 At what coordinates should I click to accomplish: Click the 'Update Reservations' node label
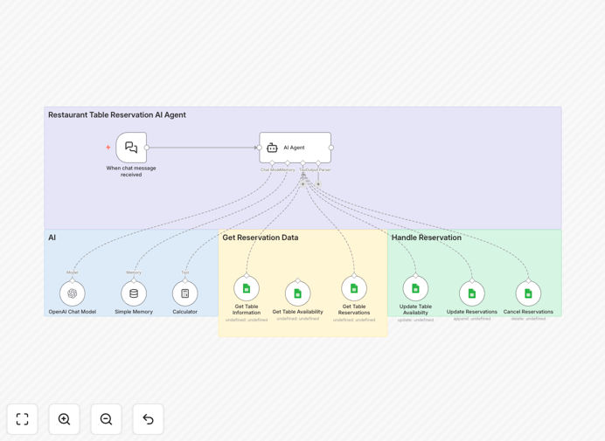click(x=471, y=312)
